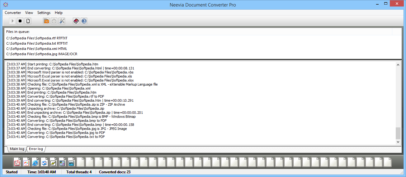This screenshot has width=406, height=177.
Task: Click log line 'Converting' Softpedia.bmp to PDF
Action: point(57,121)
